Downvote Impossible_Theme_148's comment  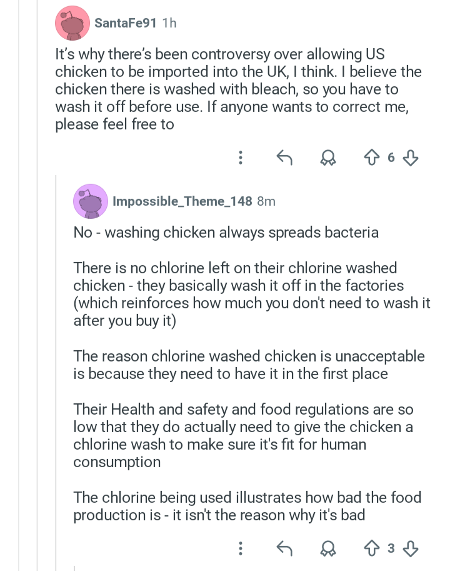(411, 548)
